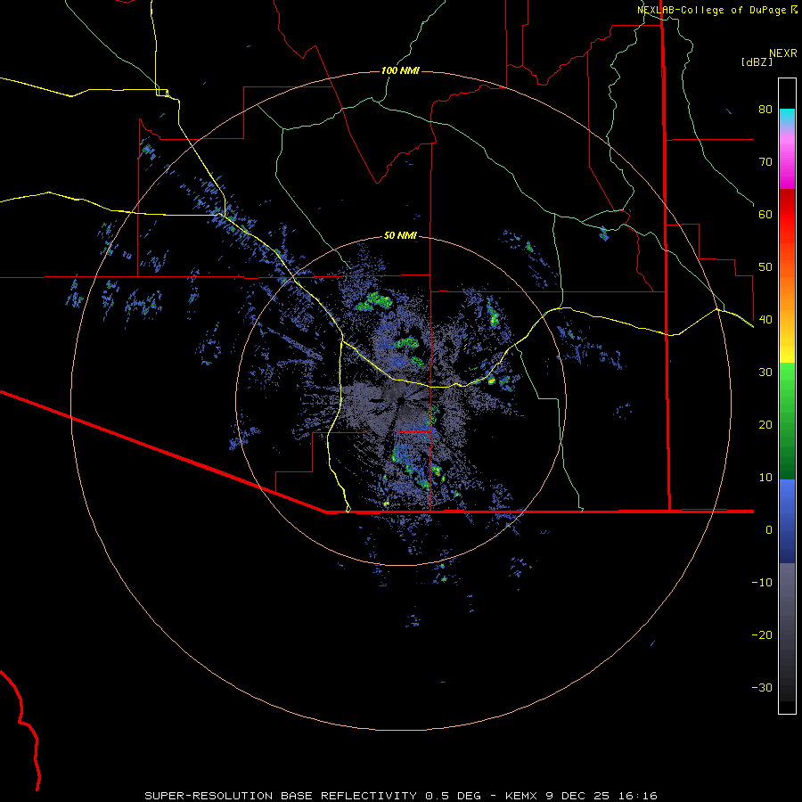Screen dimensions: 802x802
Task: Click the cyan top segment of the color bar
Action: 787,118
